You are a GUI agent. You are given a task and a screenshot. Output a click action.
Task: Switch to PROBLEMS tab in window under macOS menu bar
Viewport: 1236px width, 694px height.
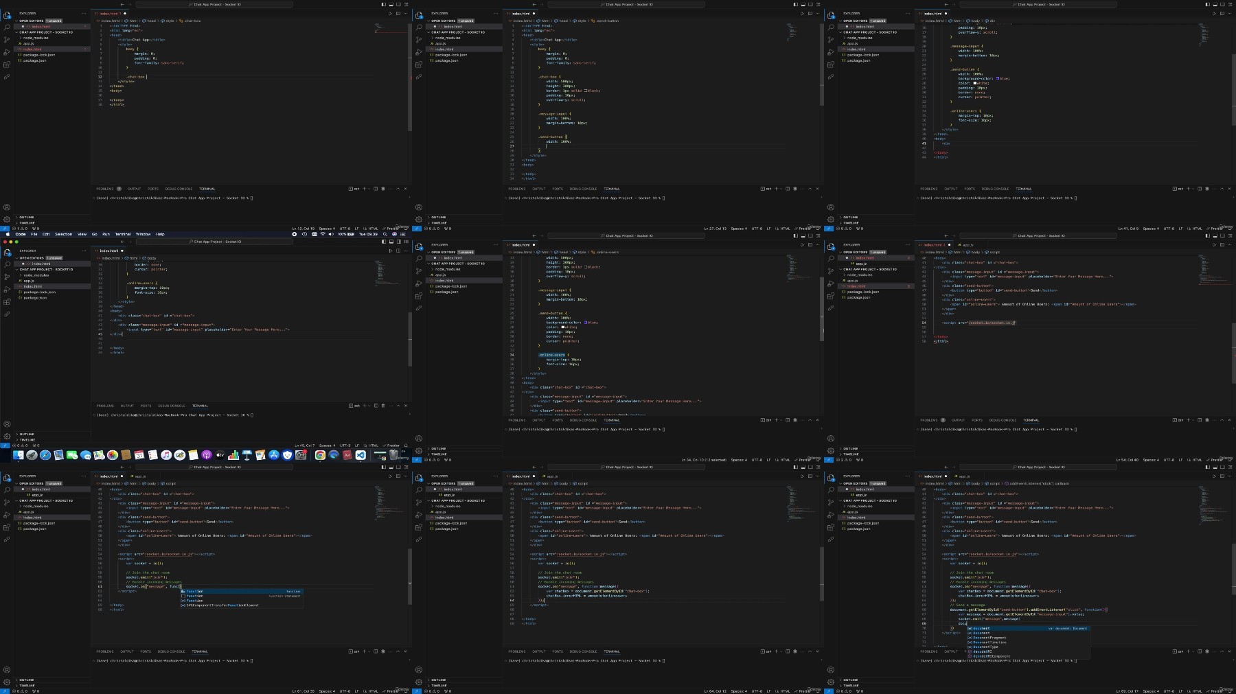[x=105, y=406]
